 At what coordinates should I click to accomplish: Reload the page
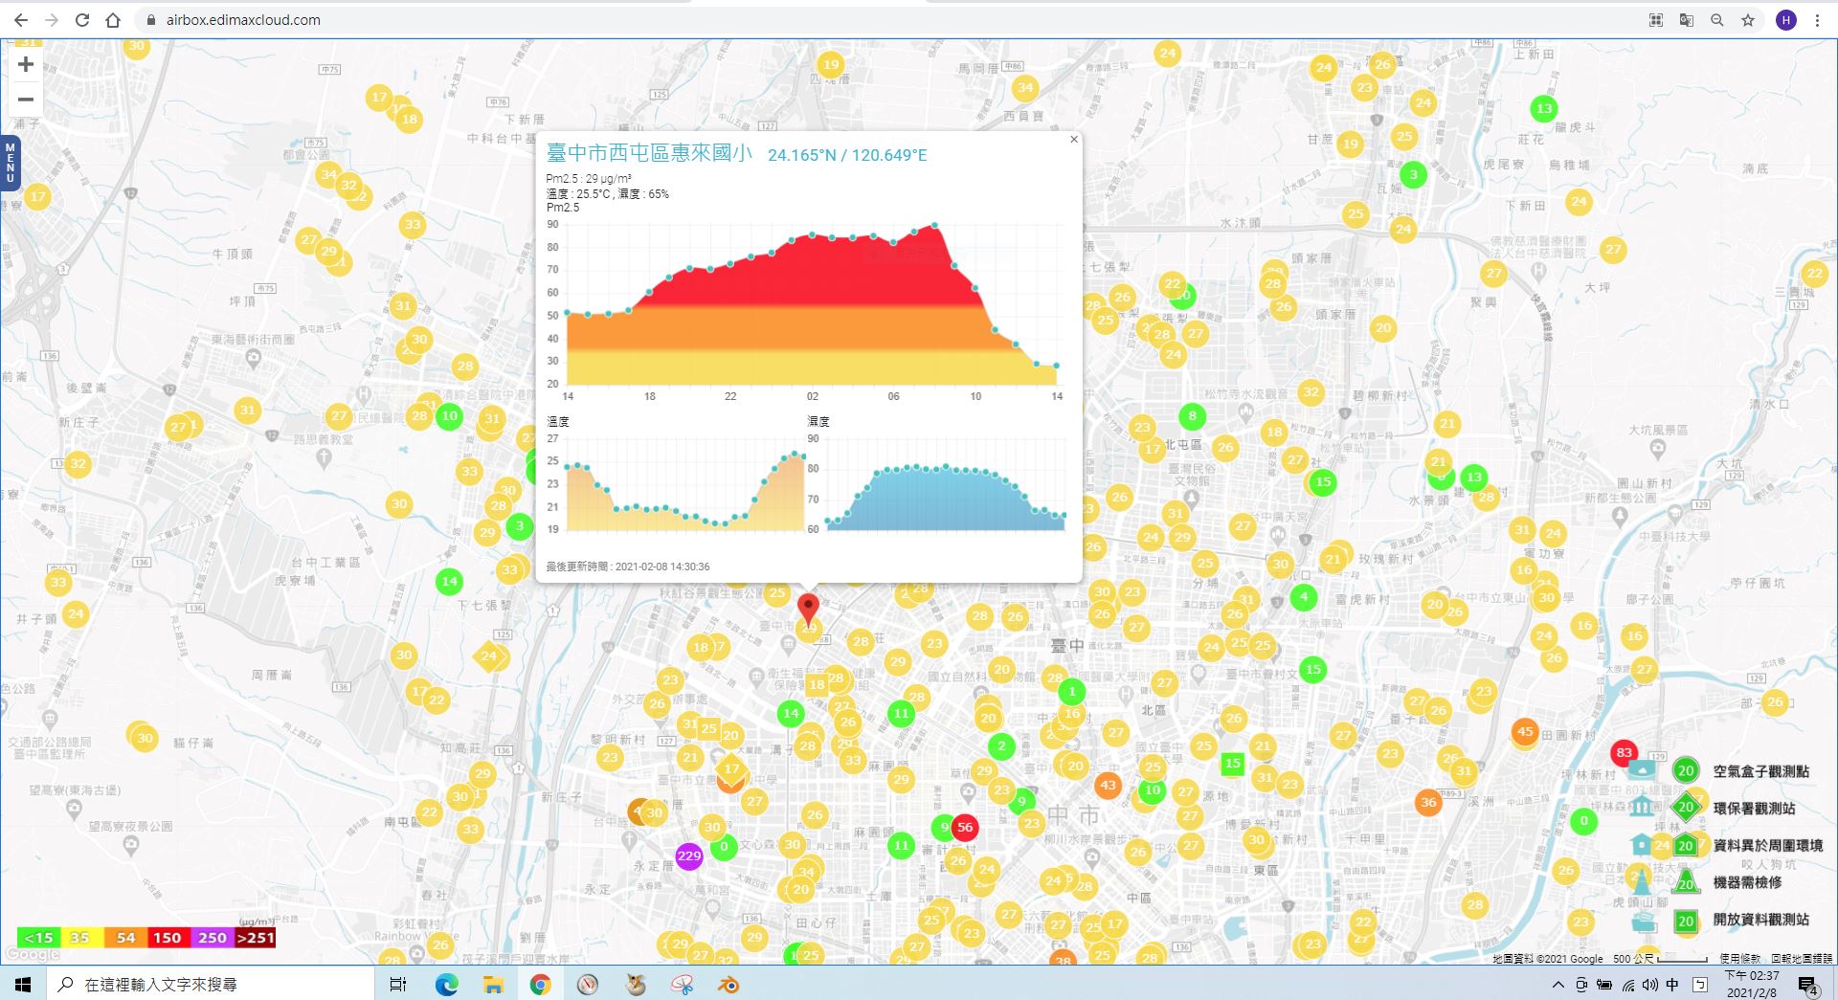point(82,20)
